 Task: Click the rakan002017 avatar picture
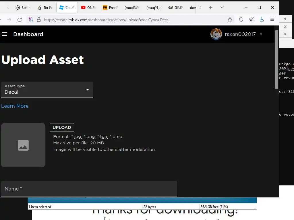point(216,34)
